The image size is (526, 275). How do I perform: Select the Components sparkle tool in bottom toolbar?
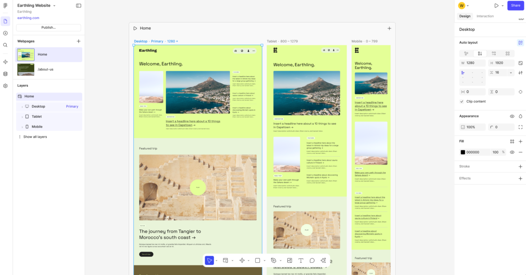242,260
